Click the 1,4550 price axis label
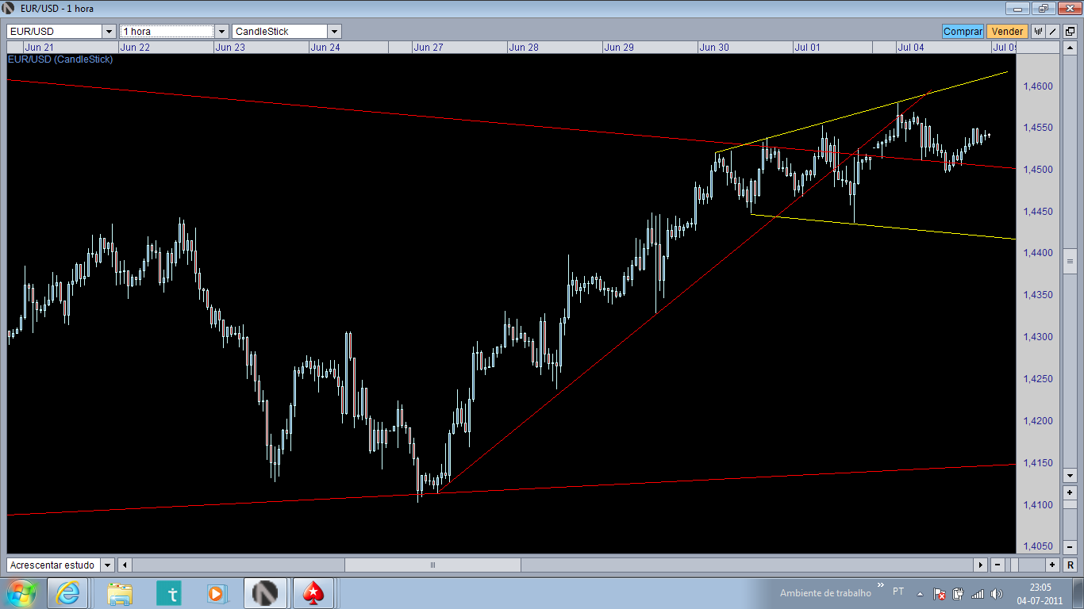Image resolution: width=1084 pixels, height=609 pixels. 1039,128
